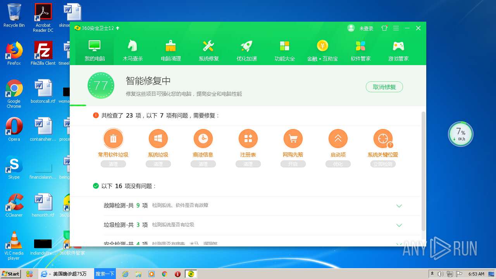Open the media player taskbar icon
The width and height of the screenshot is (496, 279).
(152, 274)
